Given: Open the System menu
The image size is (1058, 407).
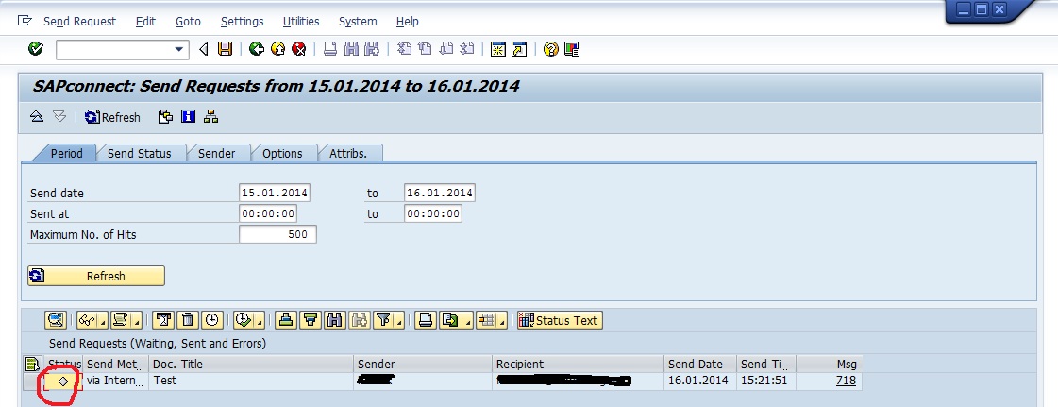Looking at the screenshot, I should click(x=358, y=22).
